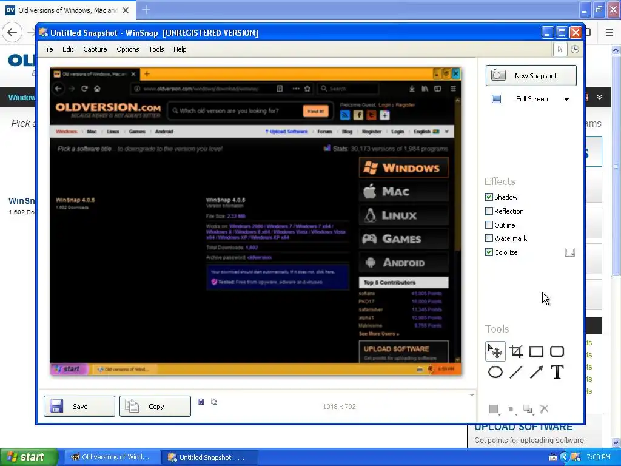Enable the Outline effect
Viewport: 621px width, 466px height.
tap(489, 225)
